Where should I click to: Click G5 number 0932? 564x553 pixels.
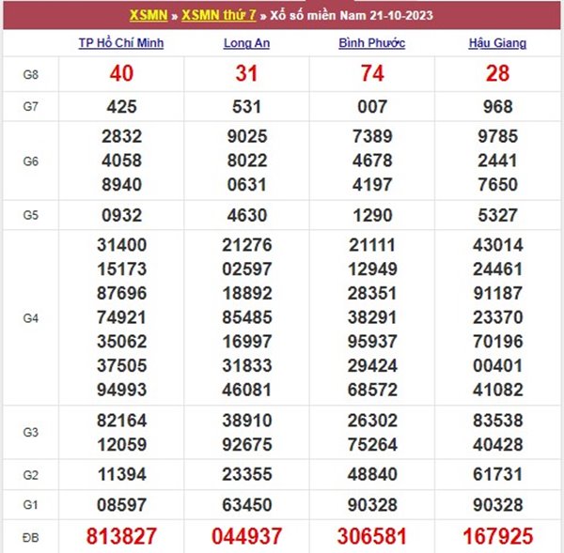tap(121, 216)
